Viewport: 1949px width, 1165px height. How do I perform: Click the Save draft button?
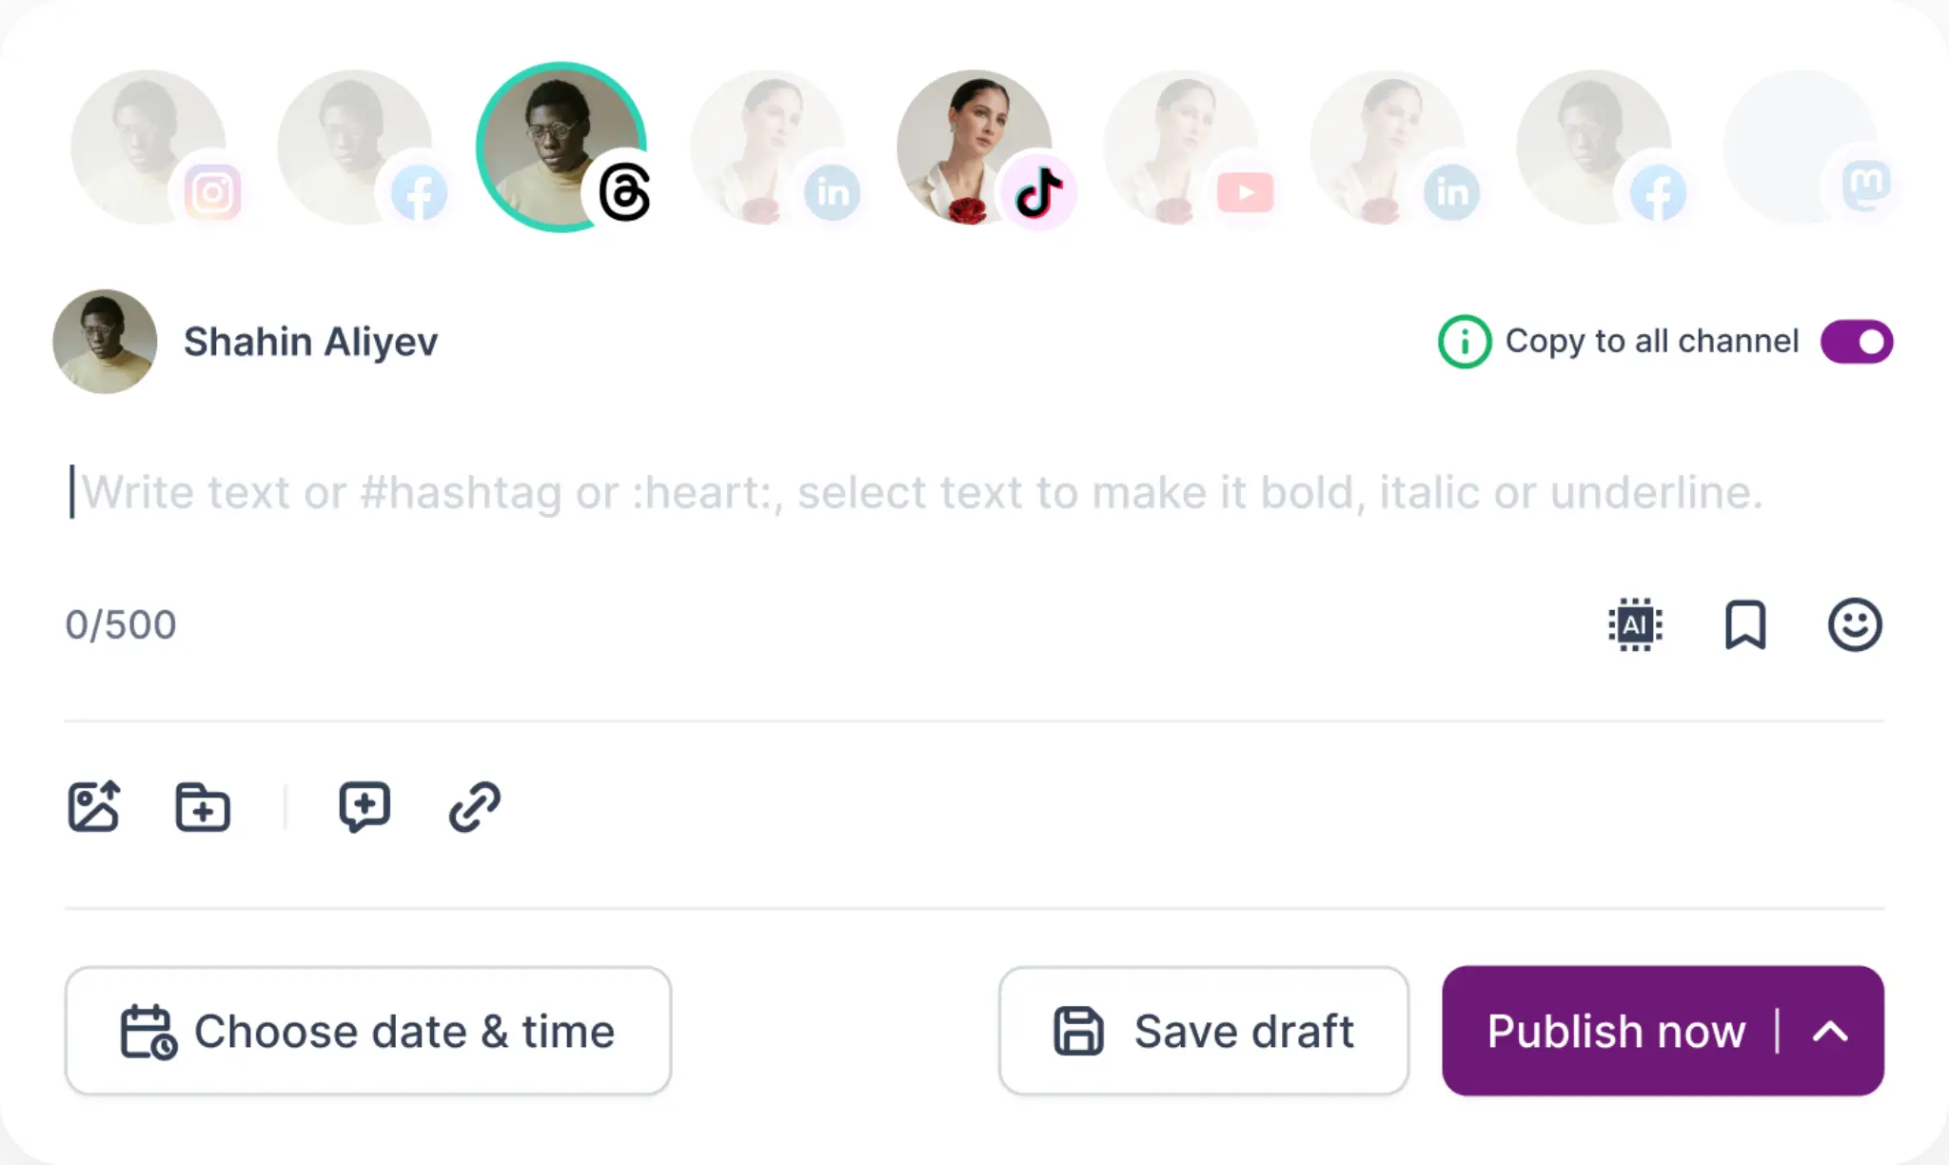pos(1203,1032)
